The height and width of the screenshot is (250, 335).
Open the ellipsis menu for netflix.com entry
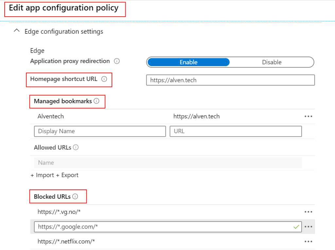click(308, 241)
